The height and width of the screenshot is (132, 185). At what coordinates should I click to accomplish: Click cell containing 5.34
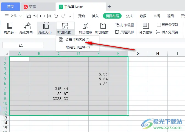click(98, 79)
